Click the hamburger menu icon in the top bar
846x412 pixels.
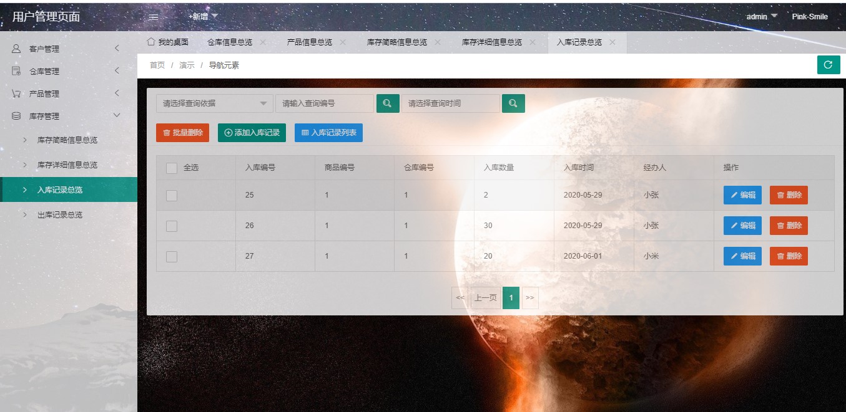click(x=152, y=17)
